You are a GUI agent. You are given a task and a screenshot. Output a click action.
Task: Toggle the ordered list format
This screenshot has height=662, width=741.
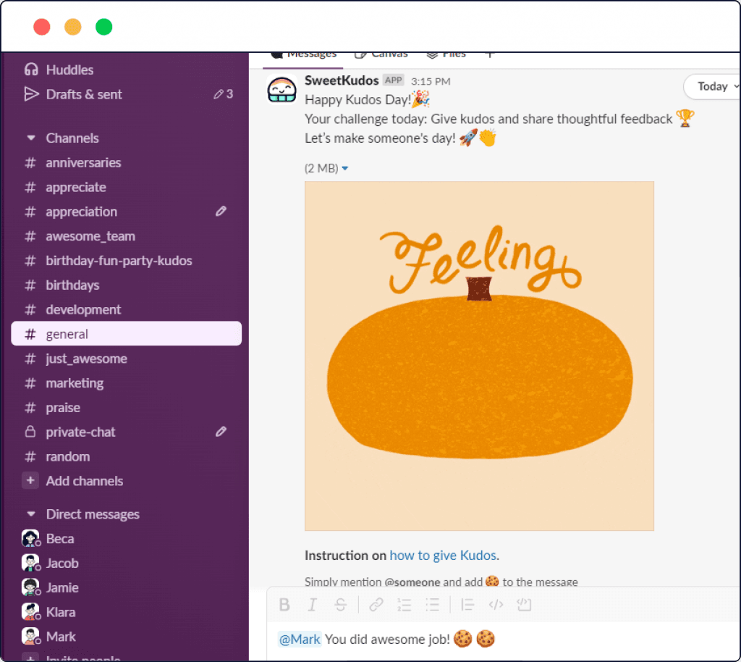(405, 605)
